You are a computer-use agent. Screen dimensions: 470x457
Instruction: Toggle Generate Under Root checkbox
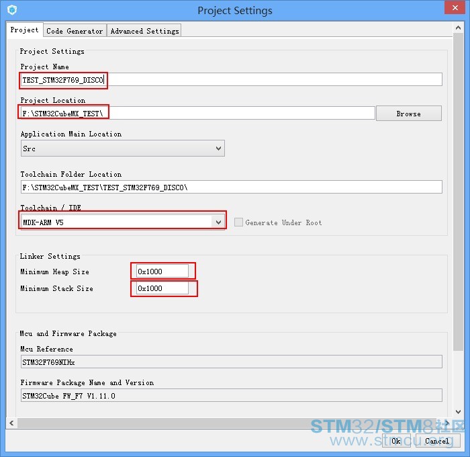(x=238, y=222)
